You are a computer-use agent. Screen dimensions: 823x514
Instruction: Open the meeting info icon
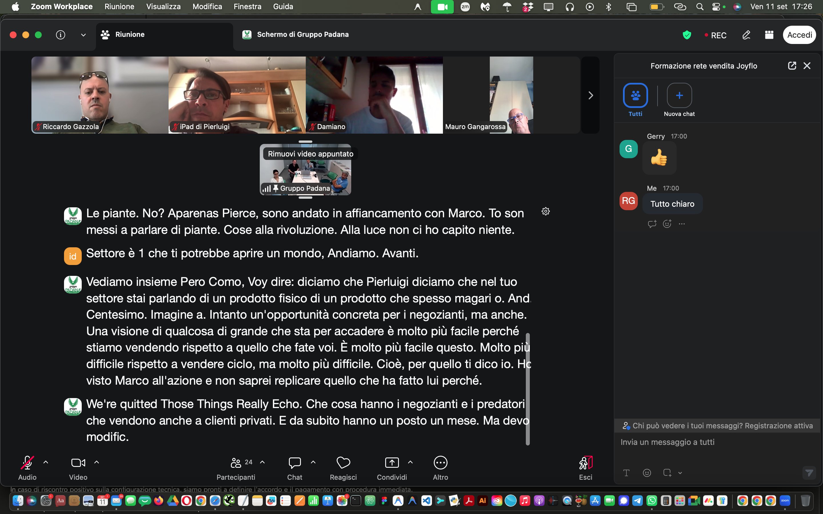point(61,35)
